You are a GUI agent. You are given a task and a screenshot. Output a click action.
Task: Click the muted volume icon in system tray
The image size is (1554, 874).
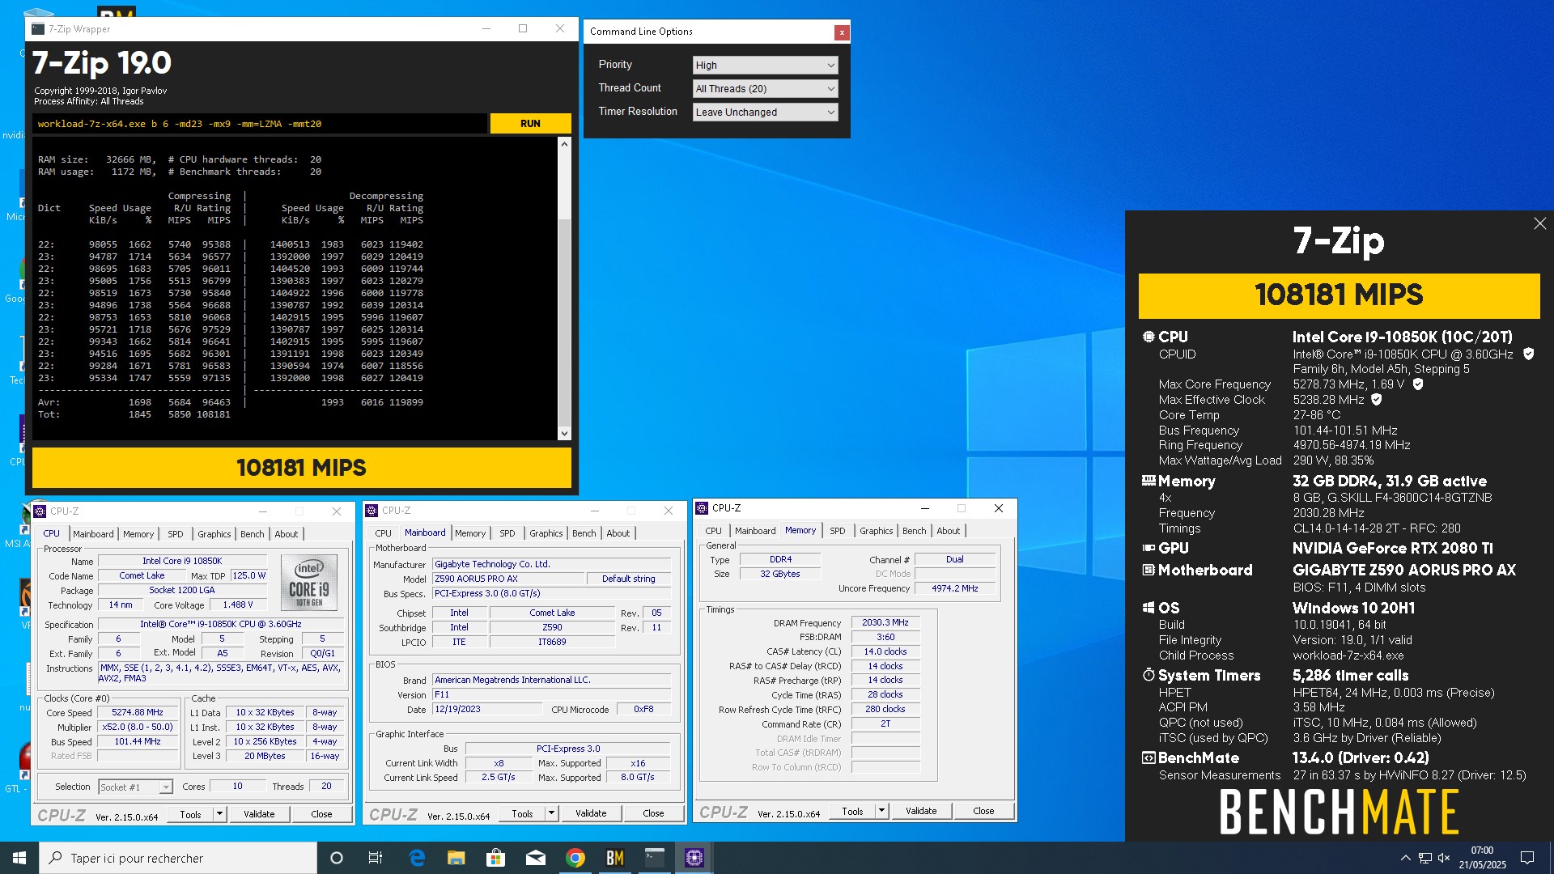point(1444,858)
